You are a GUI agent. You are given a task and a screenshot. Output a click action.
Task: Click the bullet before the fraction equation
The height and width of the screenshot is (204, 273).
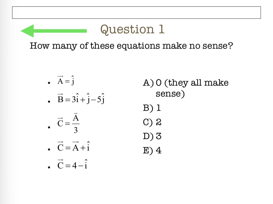pyautogui.click(x=49, y=127)
